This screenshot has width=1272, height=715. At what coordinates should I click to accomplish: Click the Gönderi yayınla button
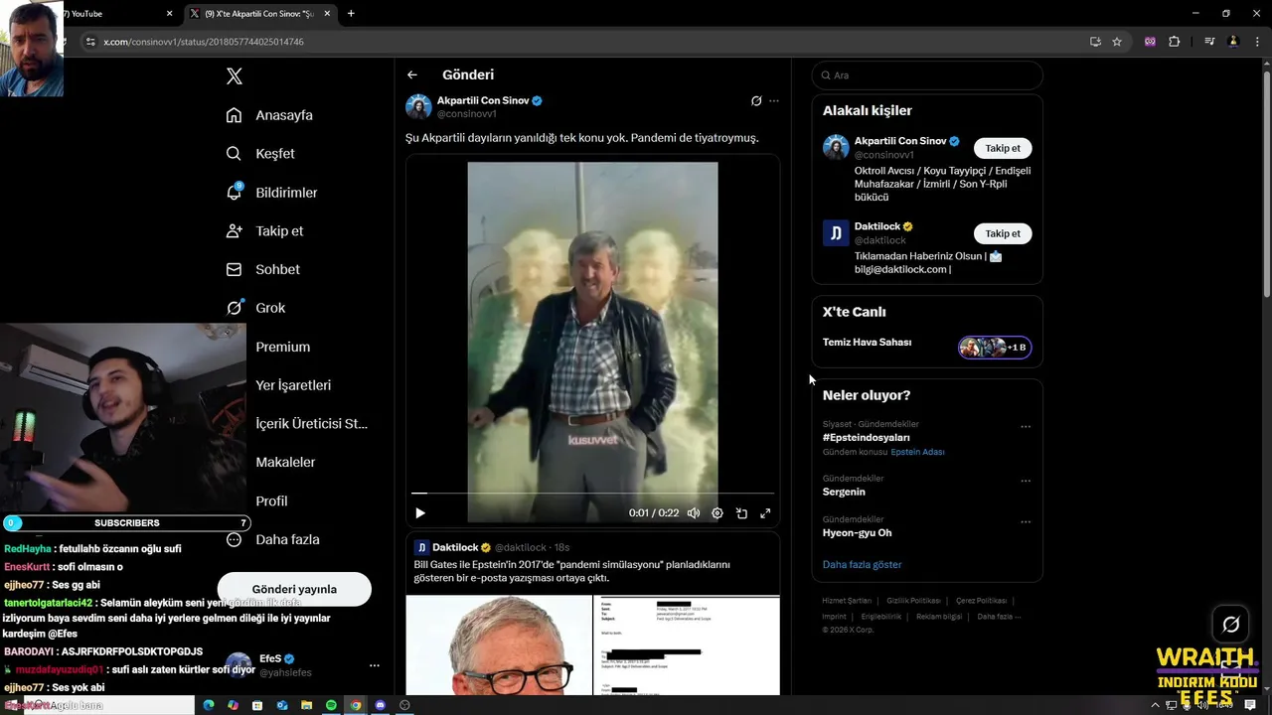pyautogui.click(x=294, y=589)
